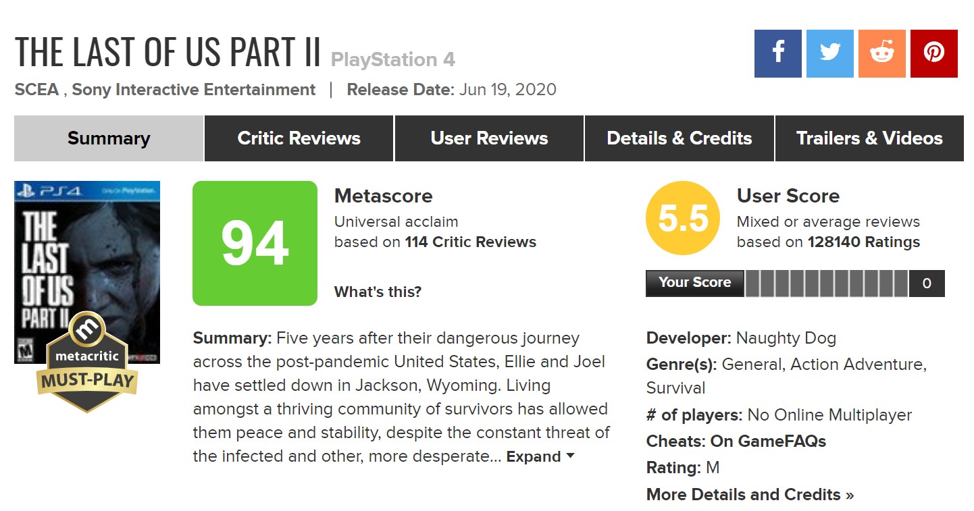Open the Naughty Dog developer link
Viewport: 974px width, 511px height.
pos(786,338)
